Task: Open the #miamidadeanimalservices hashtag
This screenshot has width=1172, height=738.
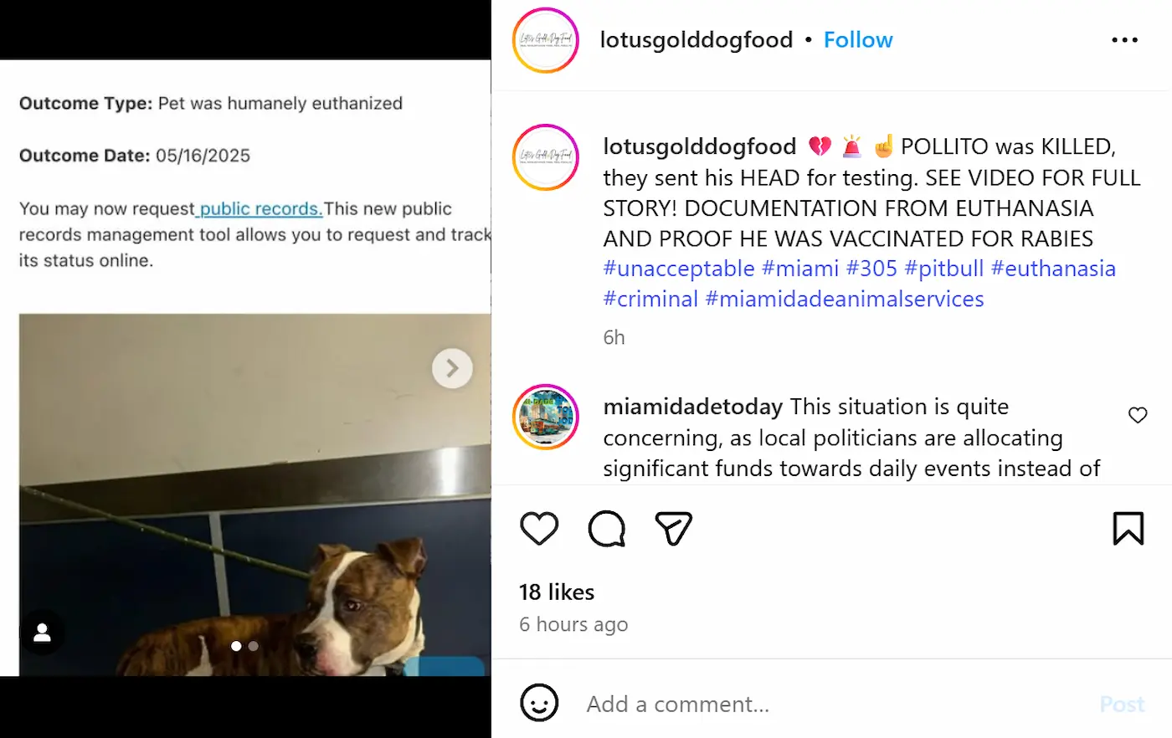Action: [845, 299]
